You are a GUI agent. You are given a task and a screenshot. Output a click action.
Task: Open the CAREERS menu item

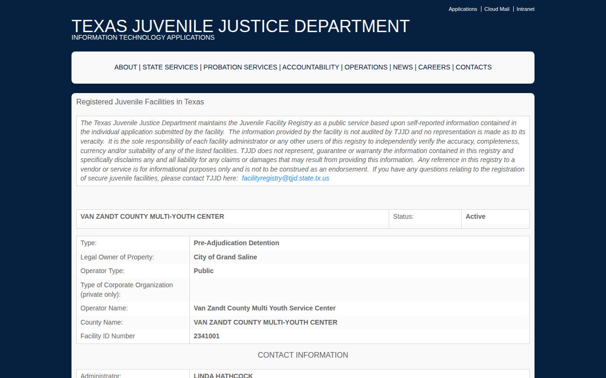click(x=434, y=67)
